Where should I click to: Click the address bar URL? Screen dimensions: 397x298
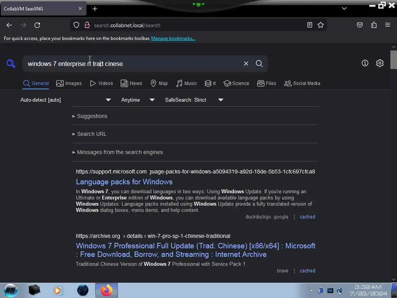click(127, 25)
